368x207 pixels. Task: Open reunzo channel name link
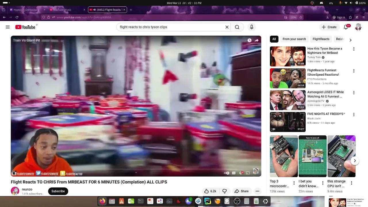(x=27, y=189)
